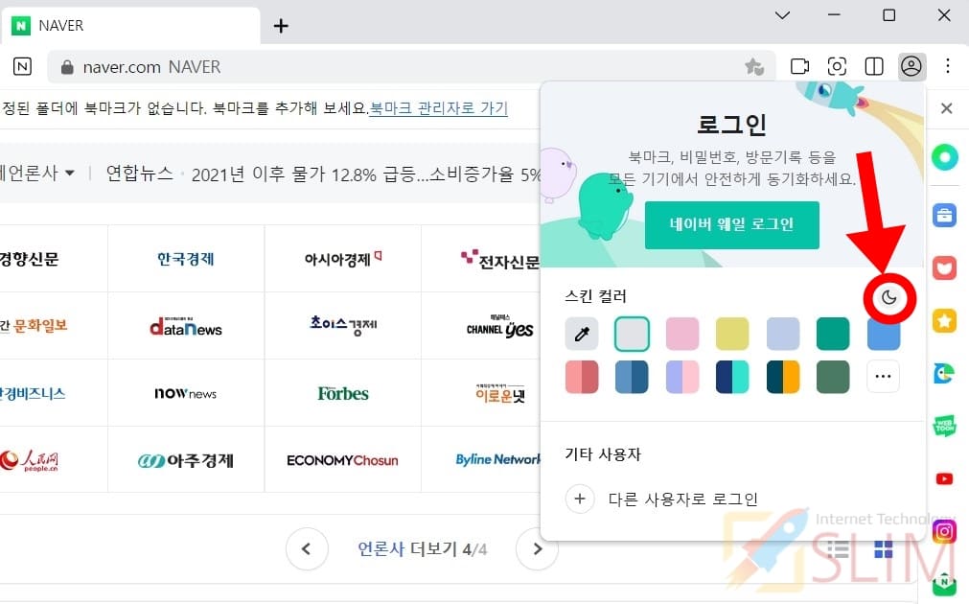Screen dimensions: 969x604
Task: Open the YouTube sidebar icon
Action: [x=944, y=478]
